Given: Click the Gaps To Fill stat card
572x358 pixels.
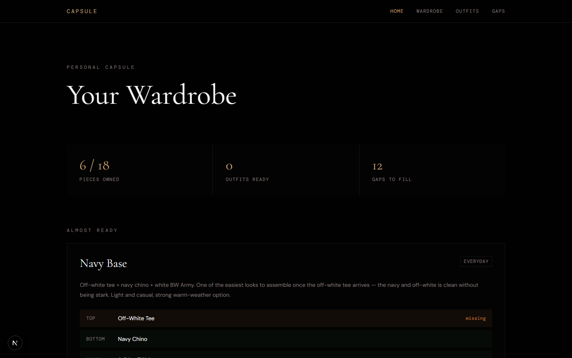Looking at the screenshot, I should coord(432,170).
